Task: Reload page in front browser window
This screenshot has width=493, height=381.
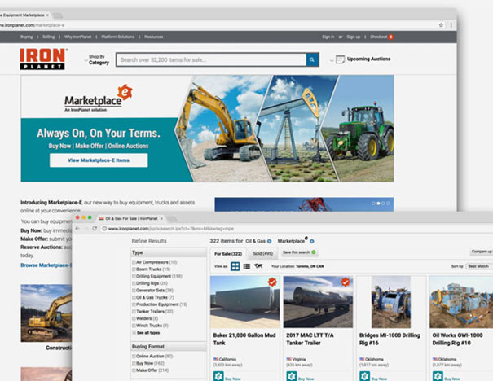Action: point(95,228)
